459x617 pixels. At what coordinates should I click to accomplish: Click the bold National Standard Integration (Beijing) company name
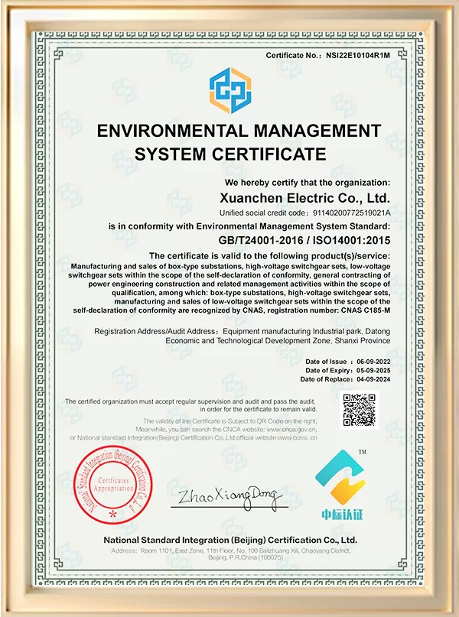pyautogui.click(x=230, y=541)
